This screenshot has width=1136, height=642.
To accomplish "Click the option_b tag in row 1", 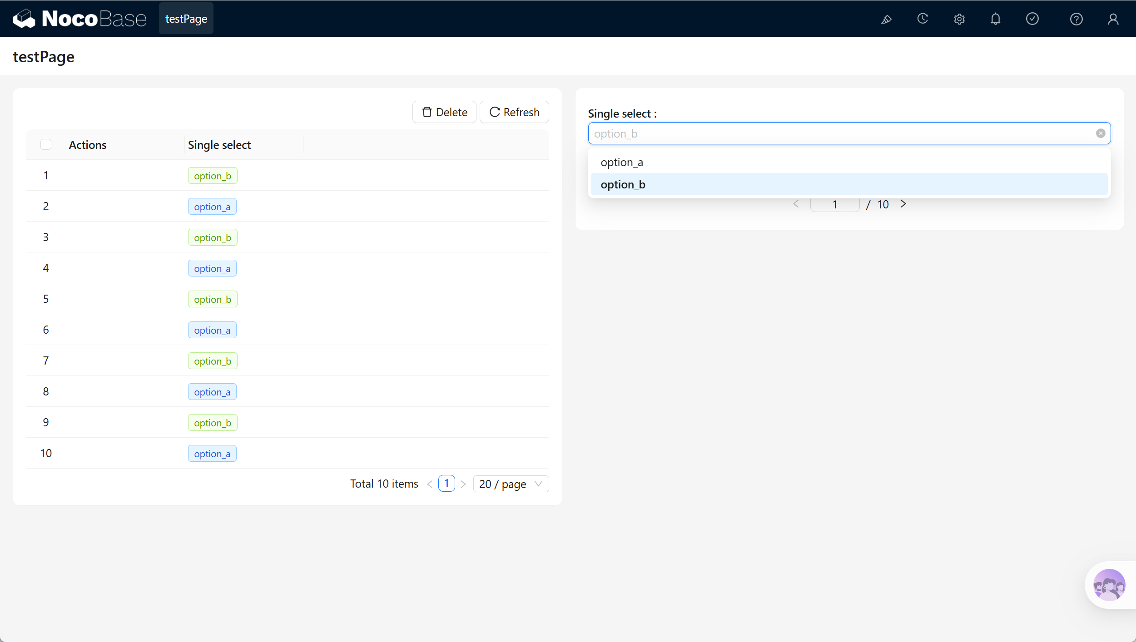I will click(213, 176).
